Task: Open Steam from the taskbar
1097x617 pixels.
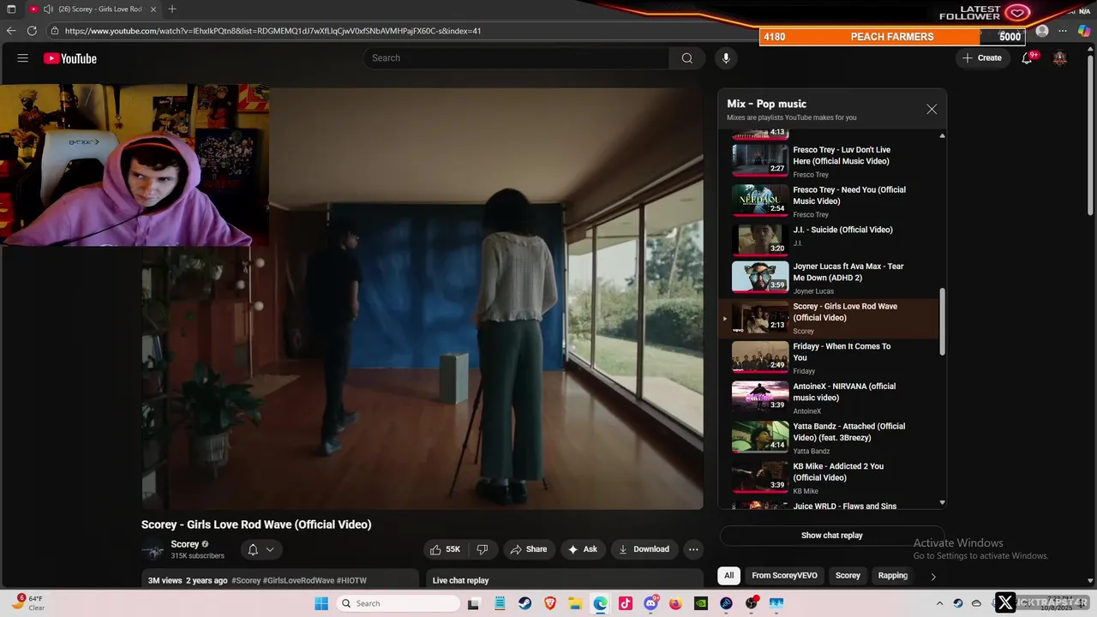Action: (x=525, y=603)
